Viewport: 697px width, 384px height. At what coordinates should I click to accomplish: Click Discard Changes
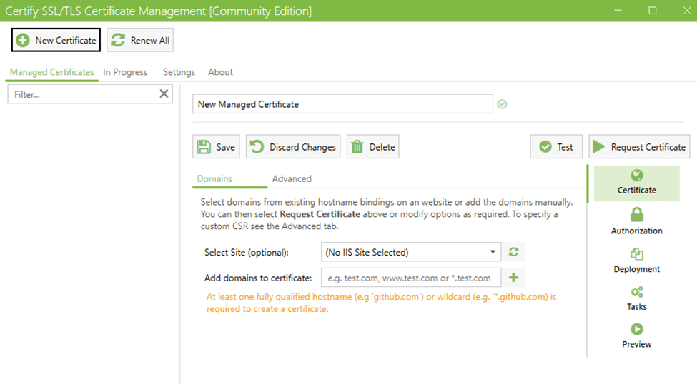point(293,147)
